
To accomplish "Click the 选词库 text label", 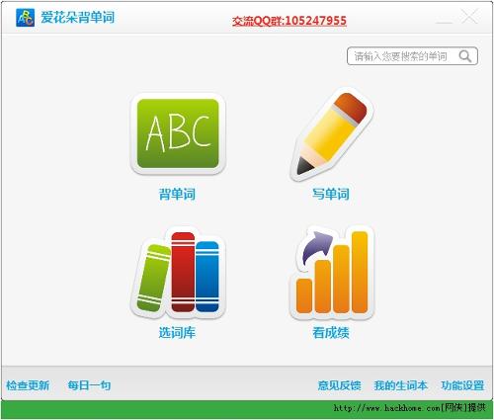I will click(177, 333).
